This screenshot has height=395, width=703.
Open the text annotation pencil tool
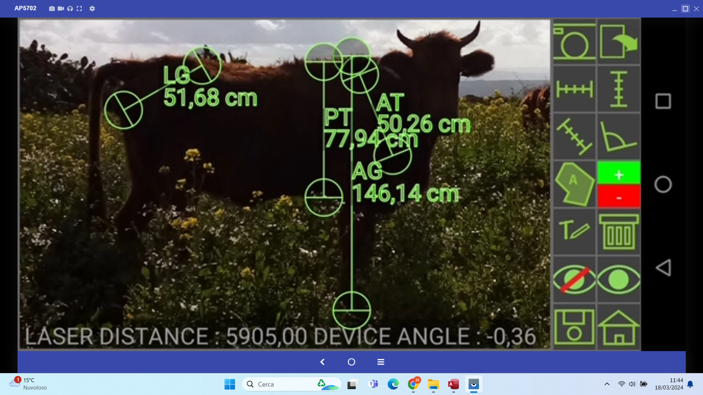(574, 232)
